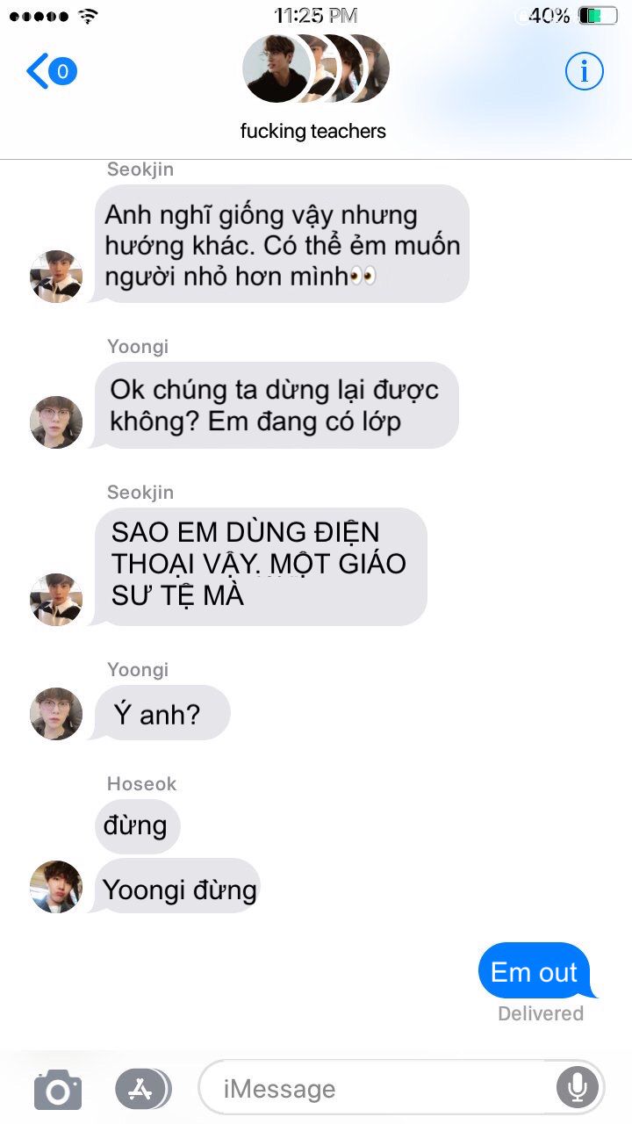Tap Hoseok's avatar beside 'Yoongi đừng'

point(56,887)
